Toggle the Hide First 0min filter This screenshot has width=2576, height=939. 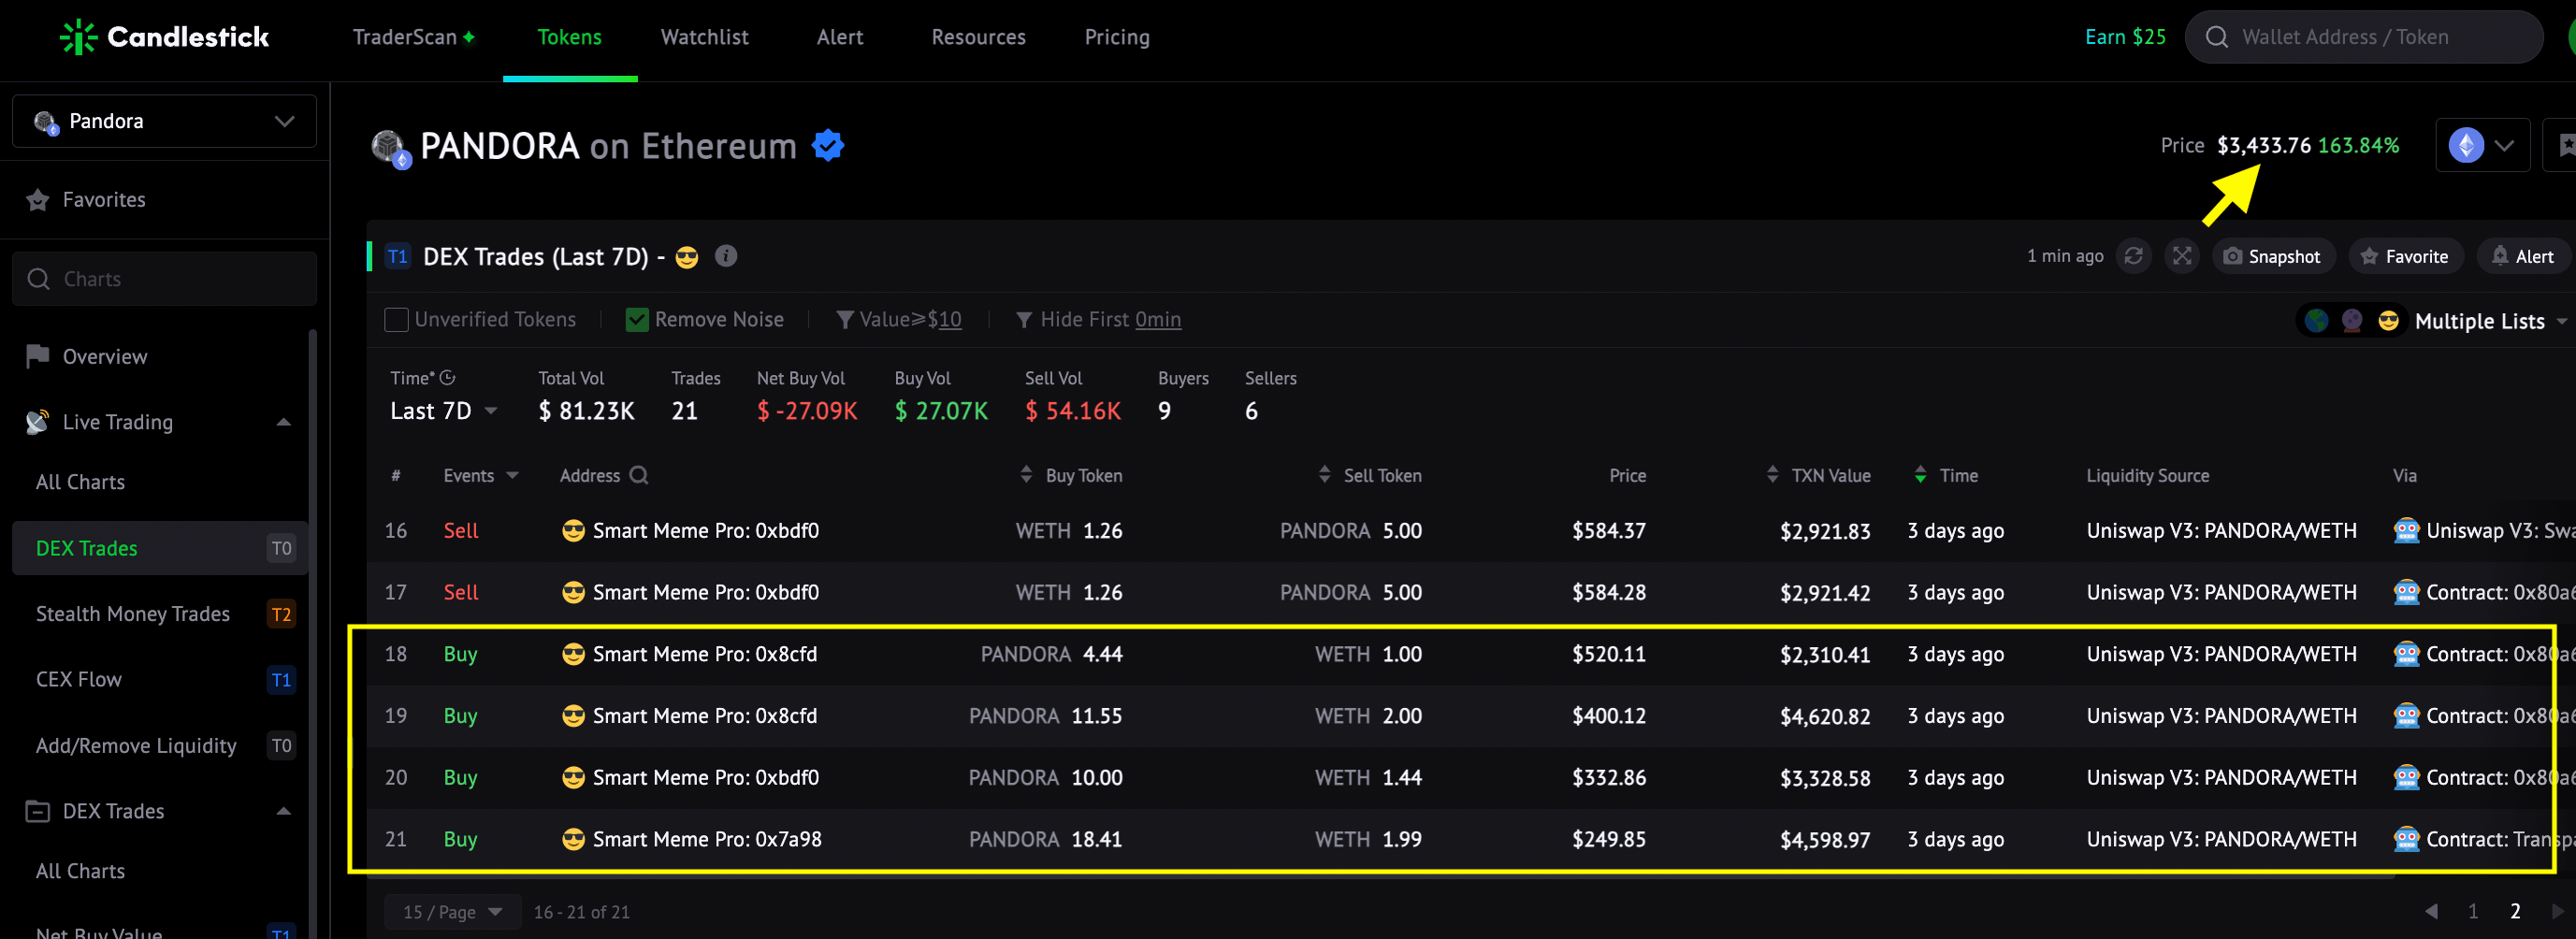tap(1098, 319)
